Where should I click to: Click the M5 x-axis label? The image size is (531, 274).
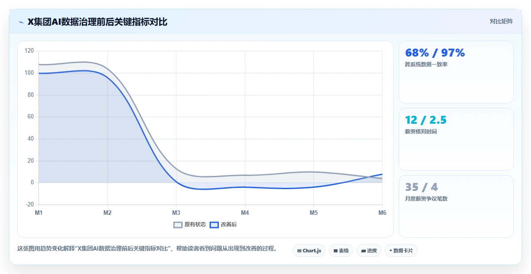click(313, 213)
